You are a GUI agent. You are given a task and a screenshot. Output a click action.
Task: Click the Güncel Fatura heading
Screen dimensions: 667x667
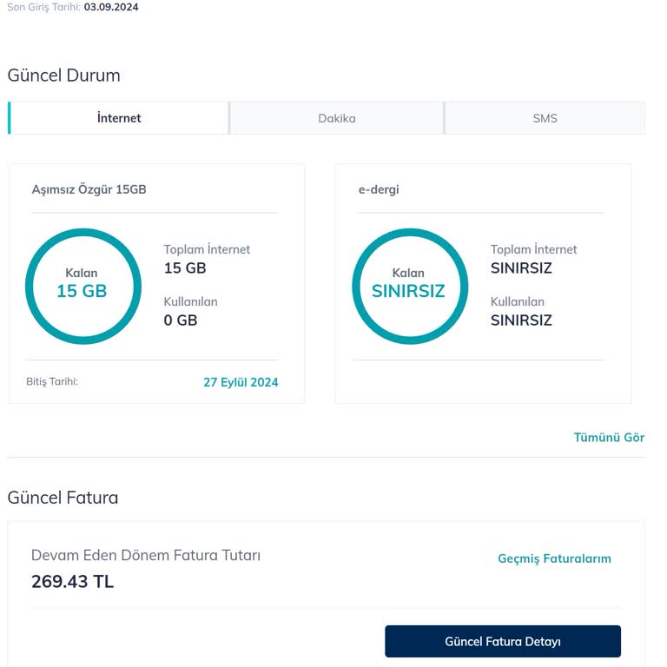tap(63, 498)
